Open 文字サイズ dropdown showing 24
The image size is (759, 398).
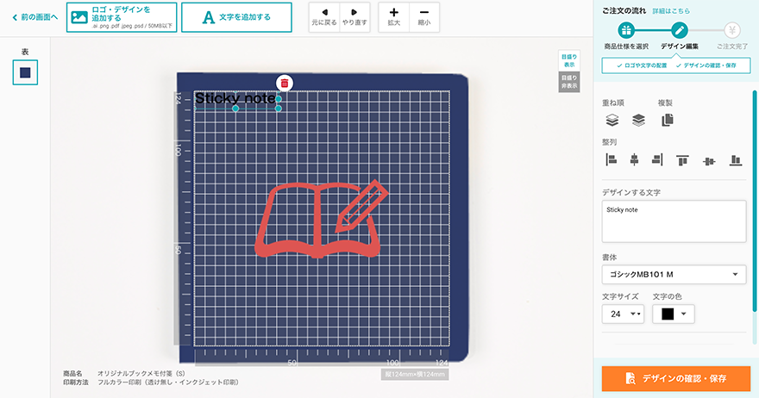pos(623,314)
